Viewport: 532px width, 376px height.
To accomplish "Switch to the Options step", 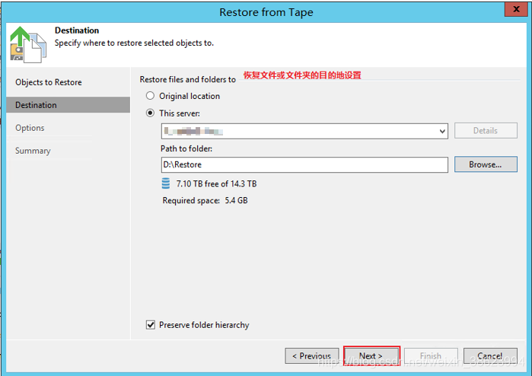I will (x=30, y=128).
